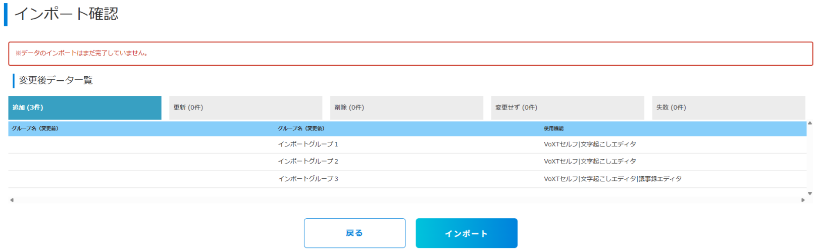This screenshot has width=818, height=252.
Task: Show the 変更せず (0件) tab
Action: pos(568,108)
